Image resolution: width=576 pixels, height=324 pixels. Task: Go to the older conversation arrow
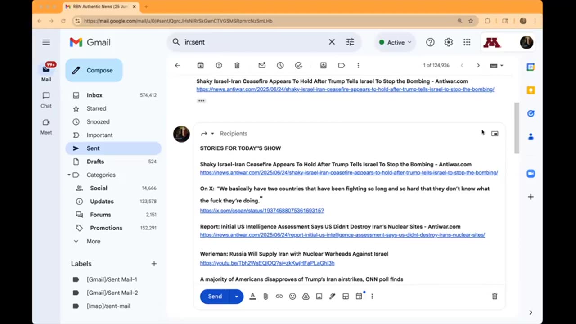478,65
